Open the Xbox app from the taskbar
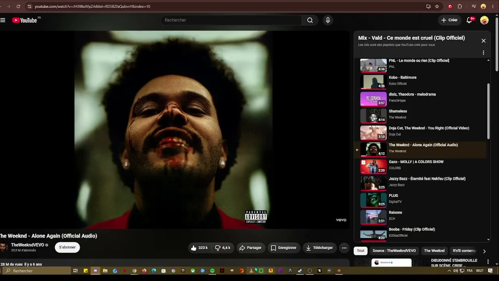This screenshot has width=499, height=281. tap(193, 271)
